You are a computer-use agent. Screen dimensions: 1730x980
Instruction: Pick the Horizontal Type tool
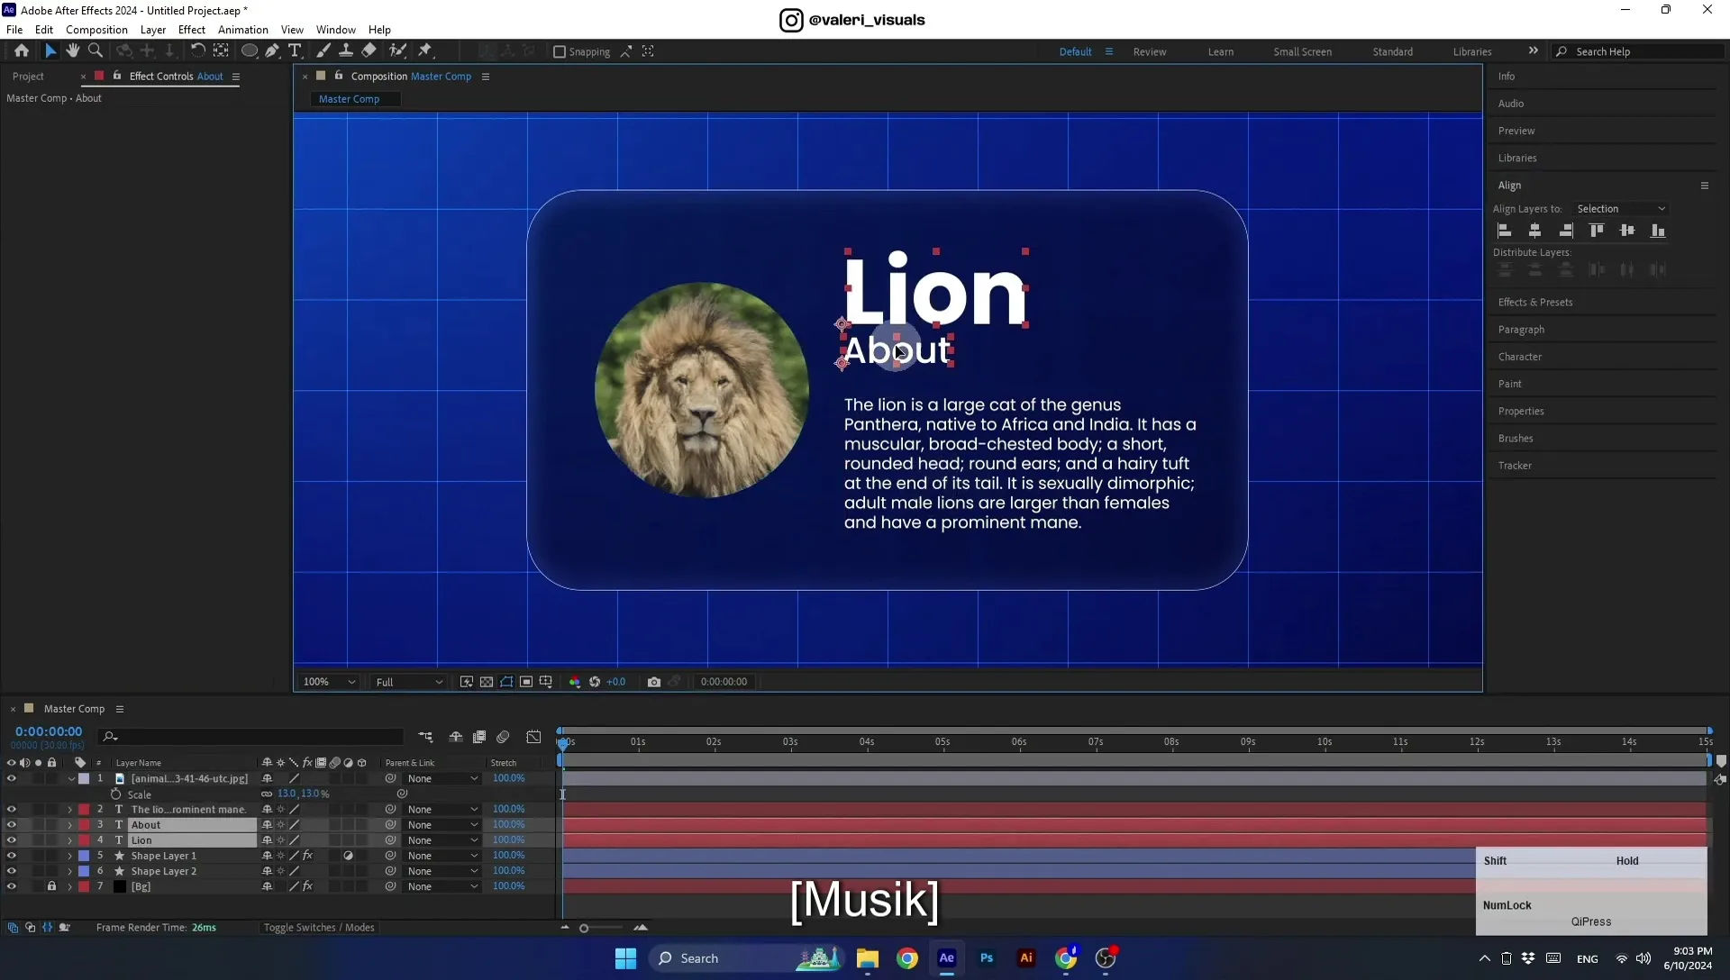pyautogui.click(x=295, y=51)
